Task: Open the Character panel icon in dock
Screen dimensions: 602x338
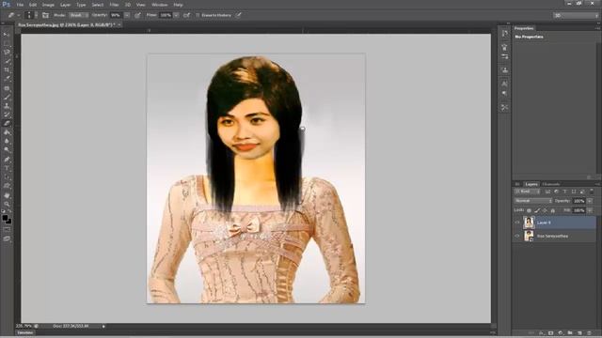Action: (504, 84)
